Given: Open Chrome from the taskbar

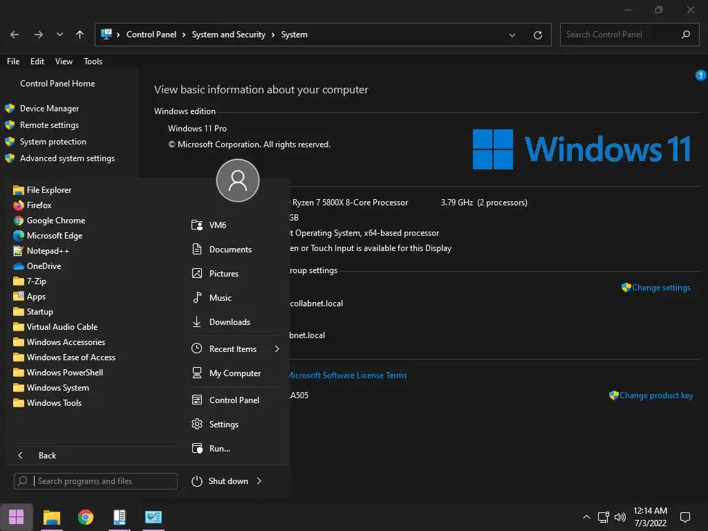Looking at the screenshot, I should pos(85,517).
